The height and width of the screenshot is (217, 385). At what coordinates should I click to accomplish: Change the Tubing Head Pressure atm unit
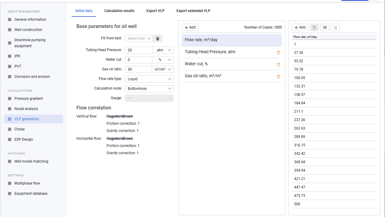point(163,50)
